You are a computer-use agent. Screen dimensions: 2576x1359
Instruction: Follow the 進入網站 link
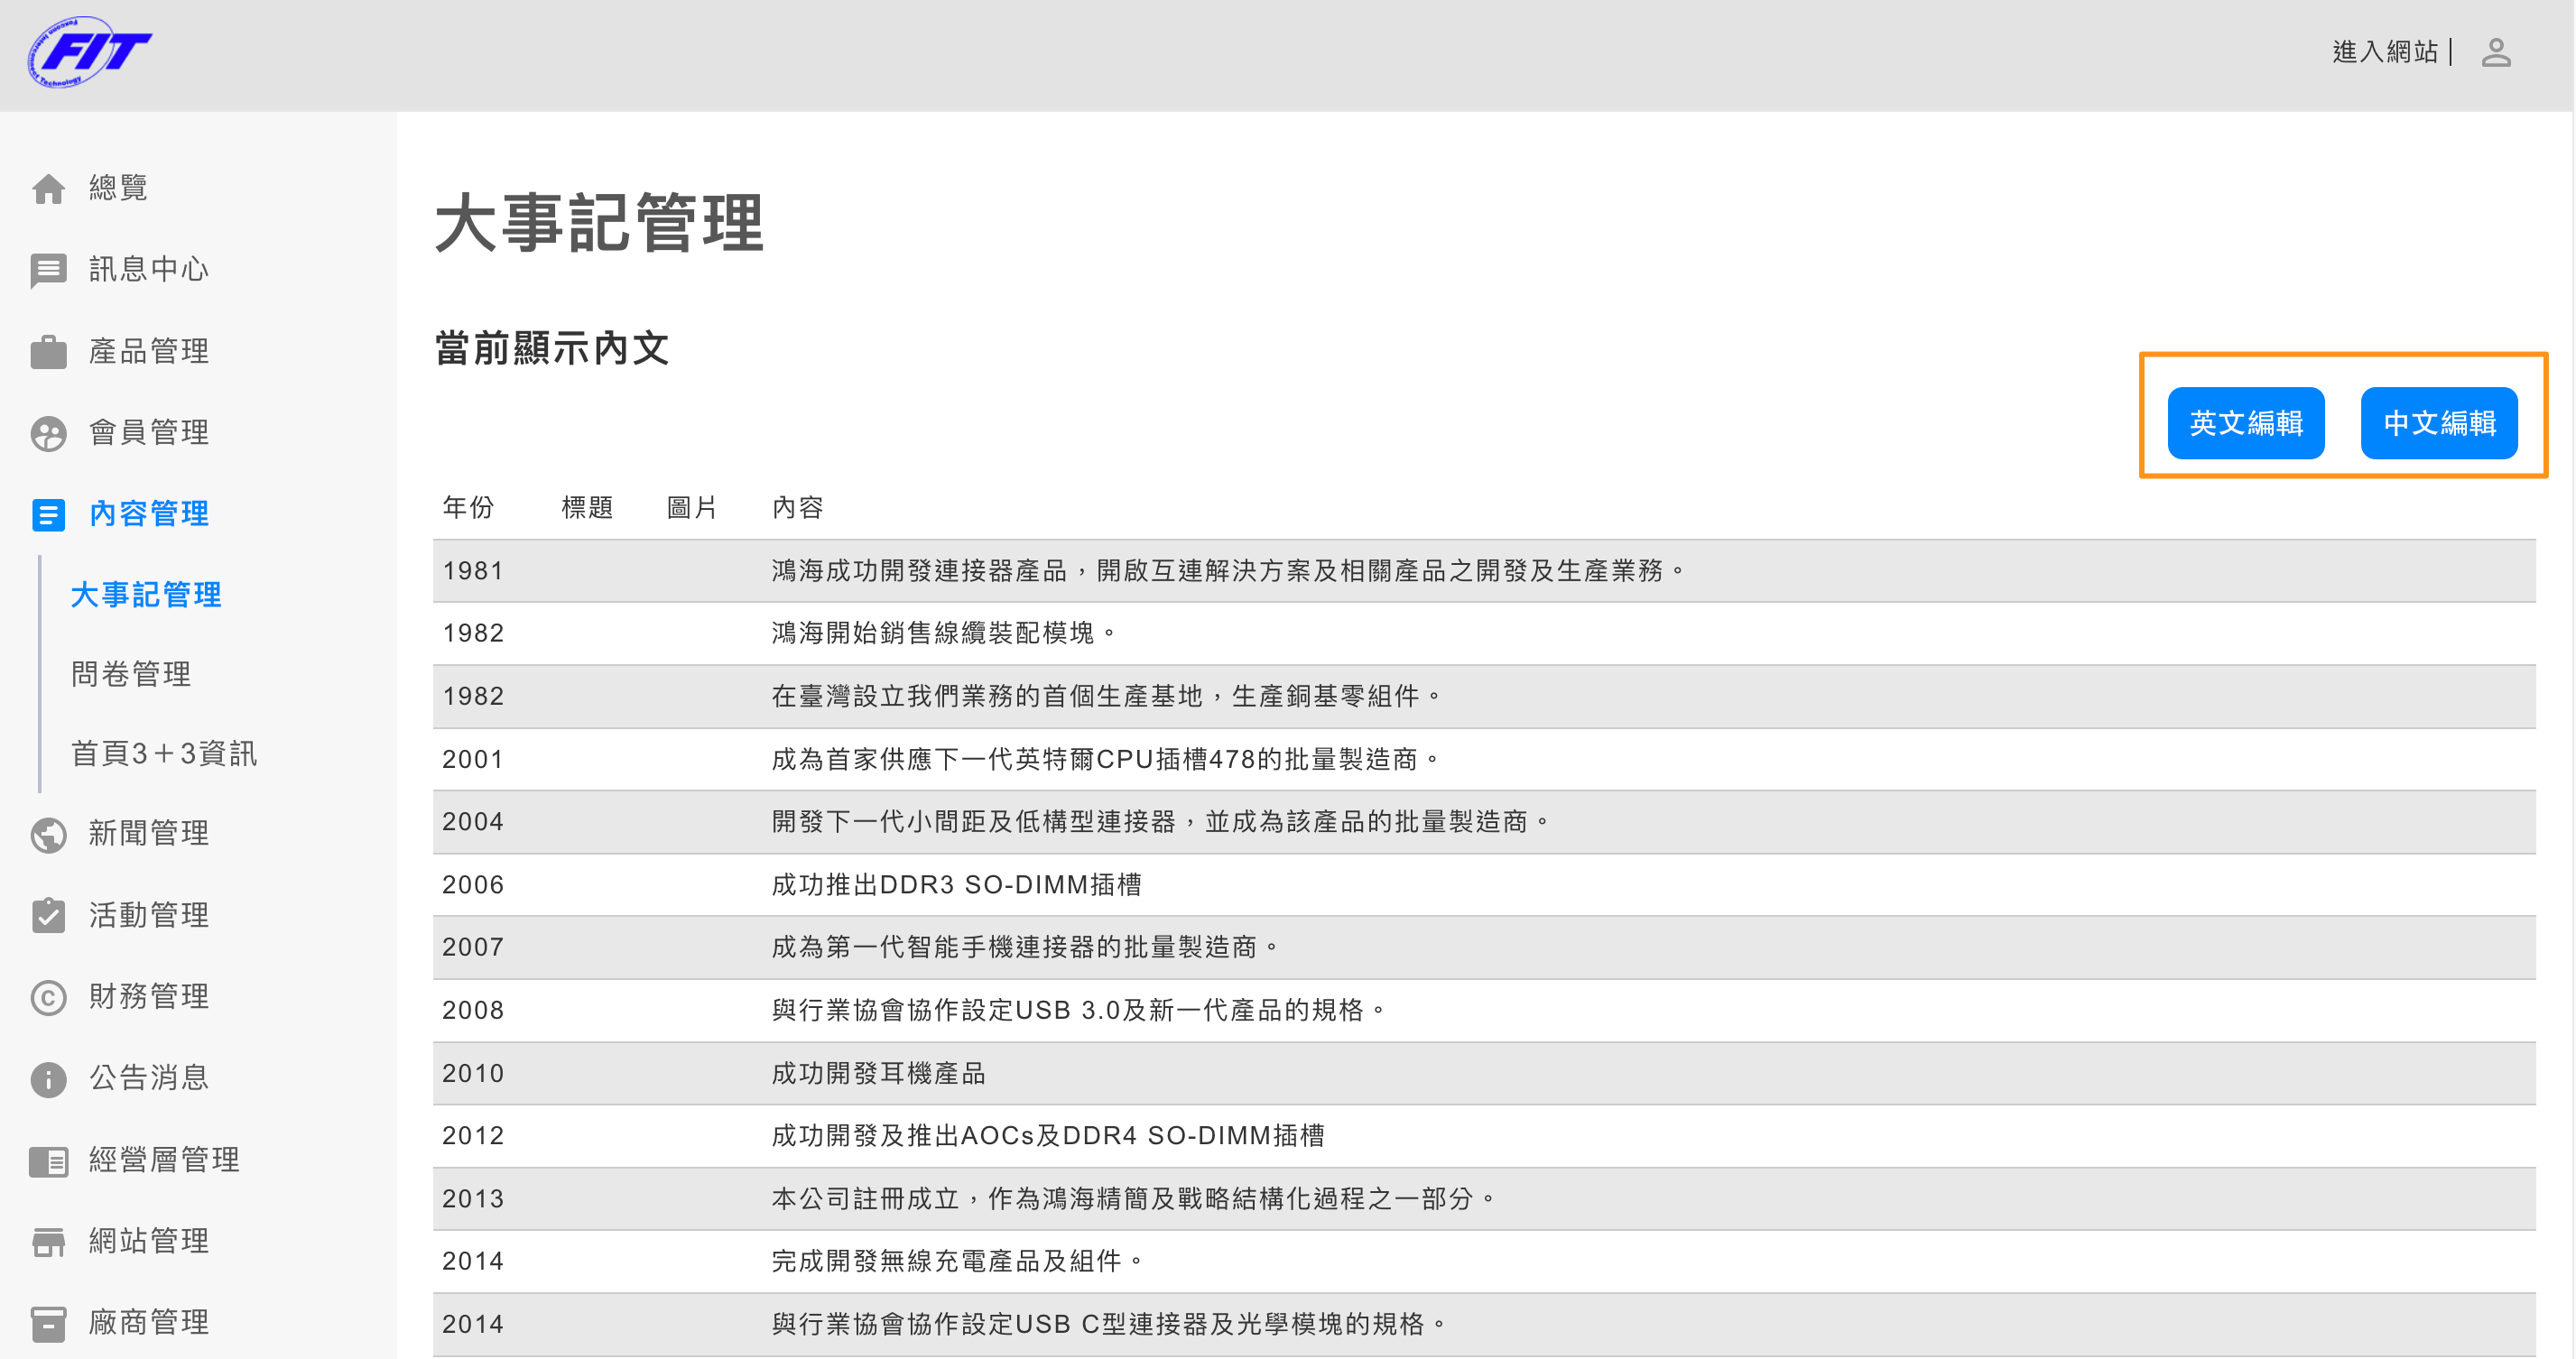coord(2384,52)
